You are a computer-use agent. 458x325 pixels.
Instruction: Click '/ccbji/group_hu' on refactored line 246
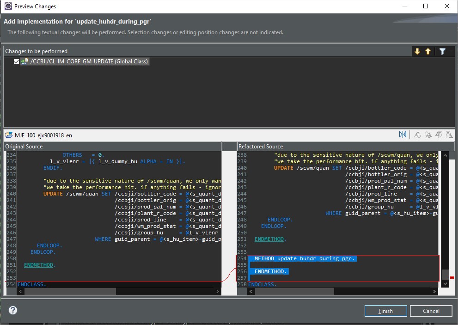369,206
